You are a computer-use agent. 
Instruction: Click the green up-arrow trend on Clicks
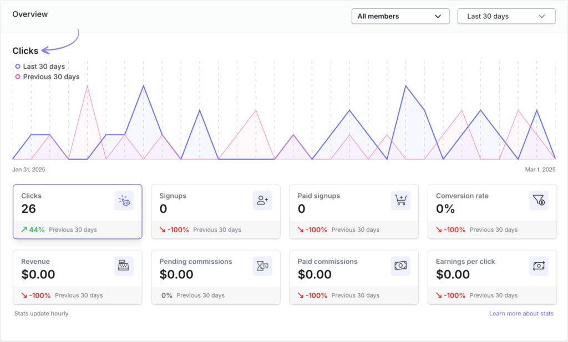point(24,229)
